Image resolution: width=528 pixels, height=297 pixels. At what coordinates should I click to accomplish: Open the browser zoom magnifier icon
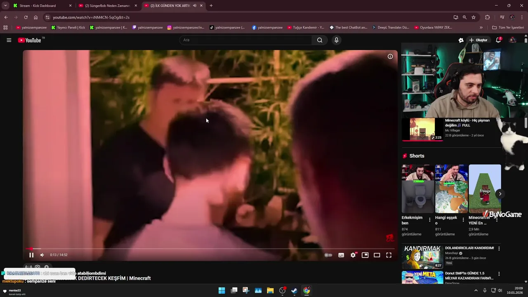click(x=464, y=17)
